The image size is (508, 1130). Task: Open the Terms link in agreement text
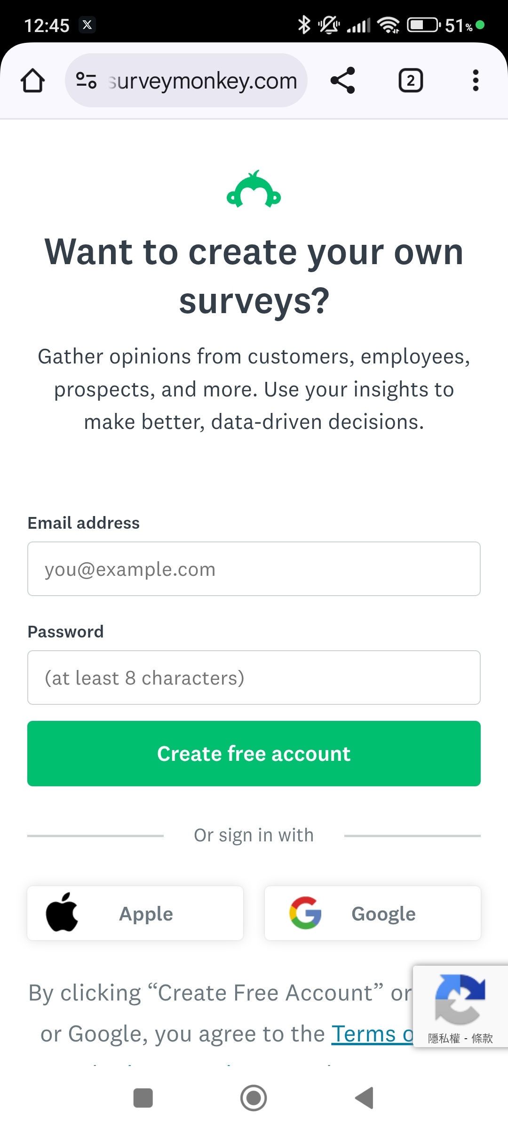372,1034
